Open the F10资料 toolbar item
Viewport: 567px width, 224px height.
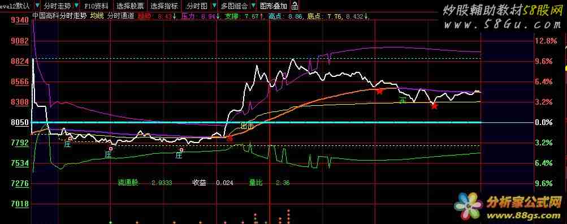click(x=96, y=6)
